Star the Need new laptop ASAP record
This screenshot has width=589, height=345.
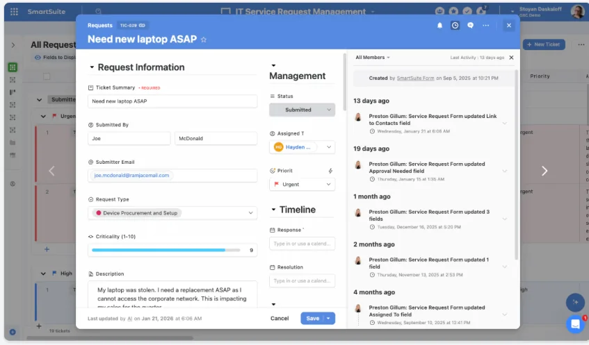click(x=204, y=40)
